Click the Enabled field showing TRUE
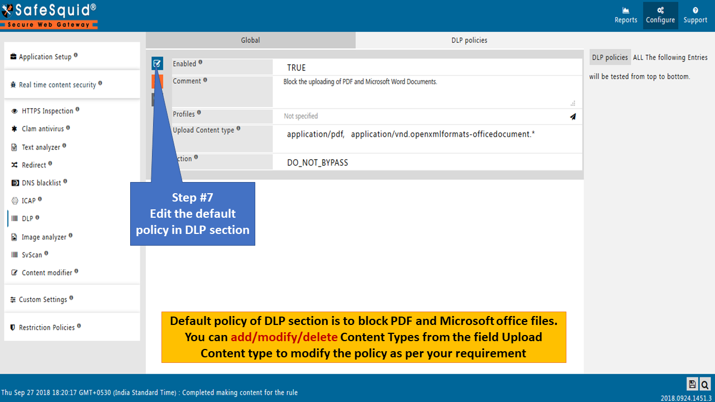 point(427,68)
